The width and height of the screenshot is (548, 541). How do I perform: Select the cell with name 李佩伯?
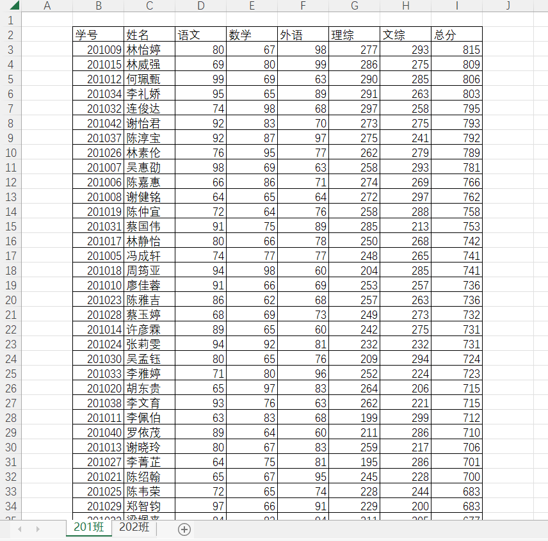pos(149,417)
